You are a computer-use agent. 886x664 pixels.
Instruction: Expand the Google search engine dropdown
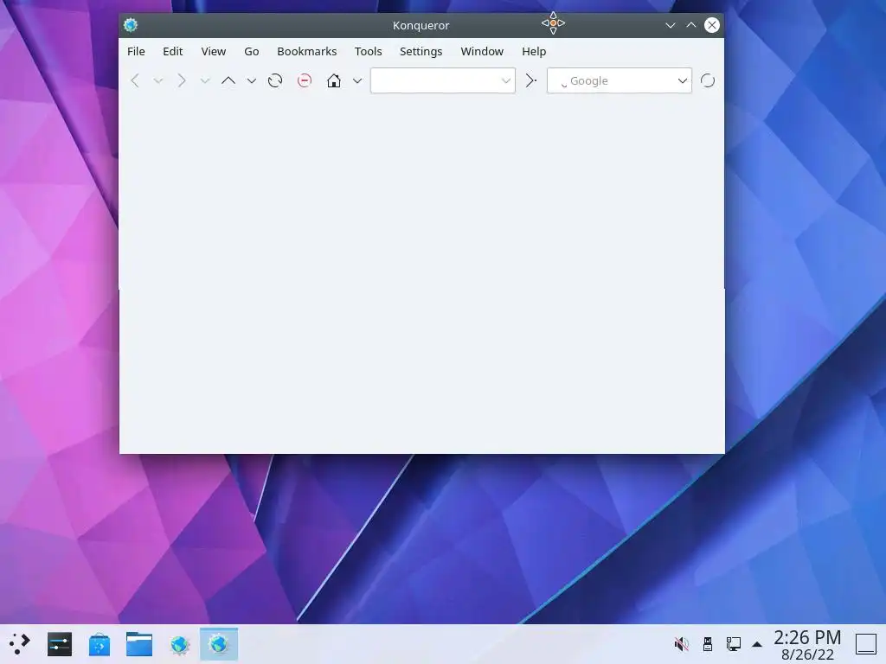tap(683, 80)
